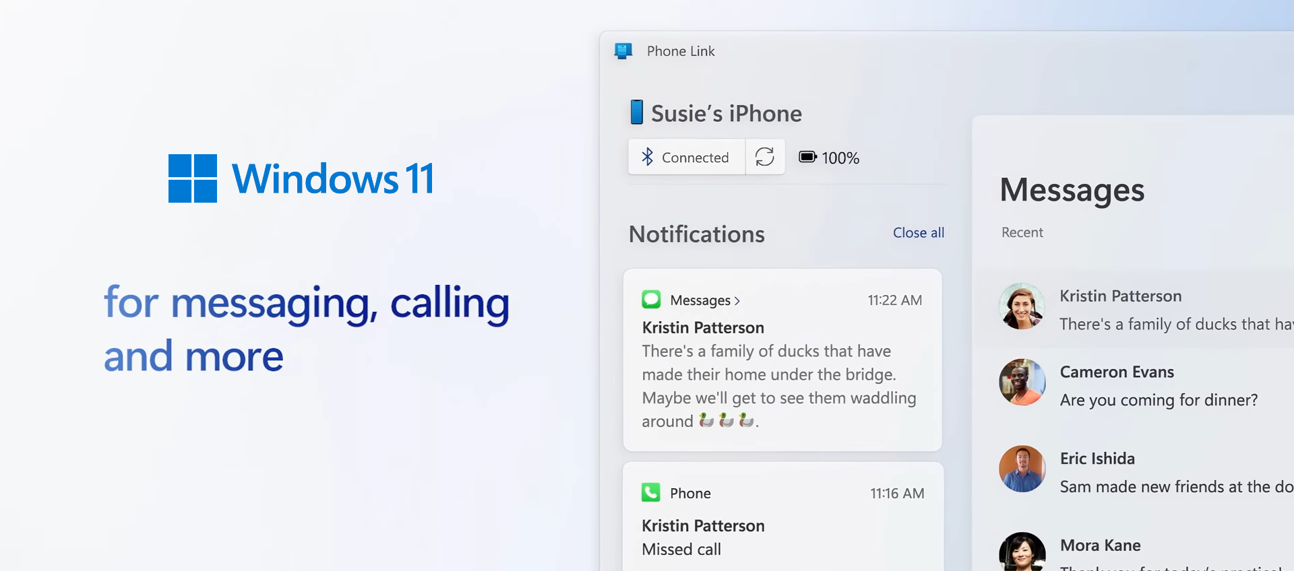Viewport: 1294px width, 571px height.
Task: Open the Missed call notification card
Action: coord(782,517)
